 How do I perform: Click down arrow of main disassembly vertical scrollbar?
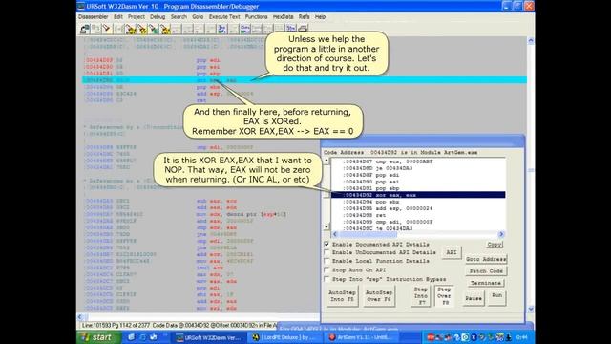(x=531, y=309)
